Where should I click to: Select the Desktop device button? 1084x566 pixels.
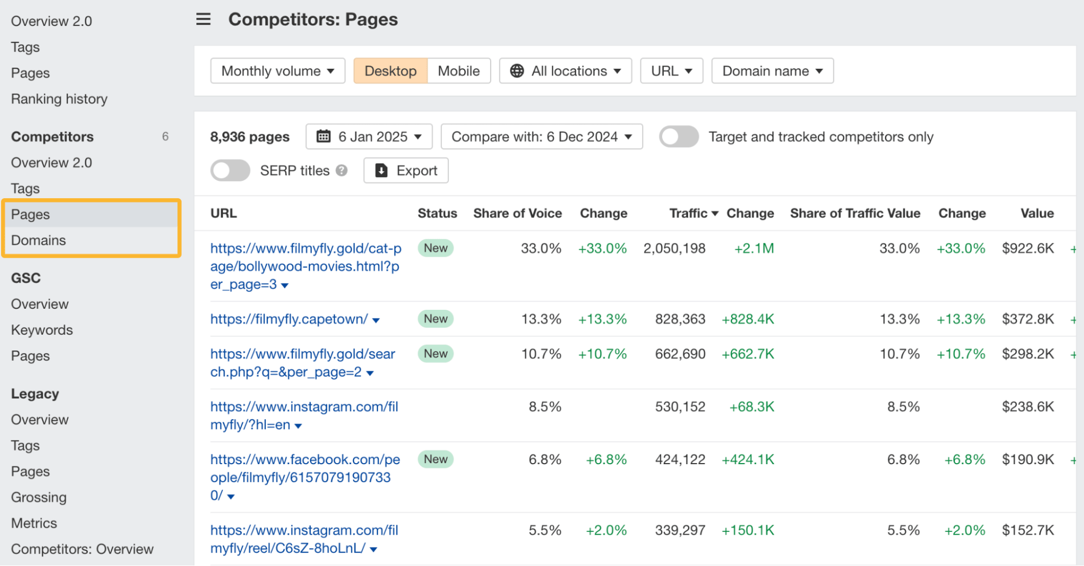point(390,71)
